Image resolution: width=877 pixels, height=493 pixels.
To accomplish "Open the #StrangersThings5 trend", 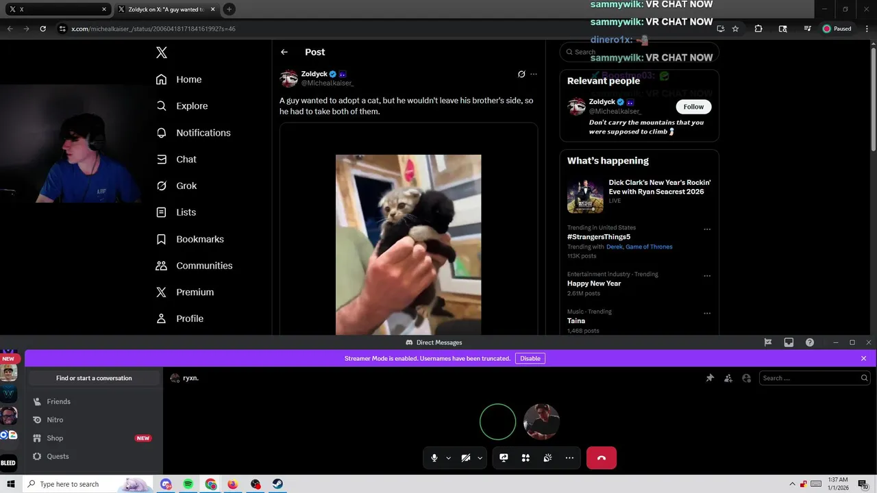I will click(x=599, y=237).
